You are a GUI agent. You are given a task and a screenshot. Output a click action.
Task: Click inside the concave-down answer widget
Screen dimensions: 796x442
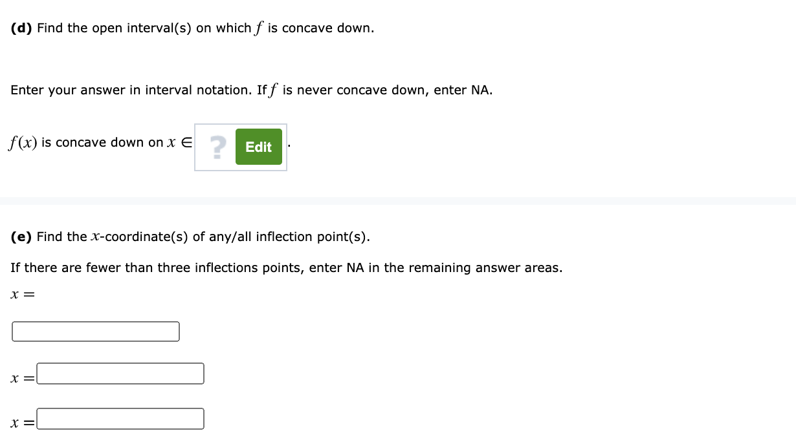pos(240,147)
